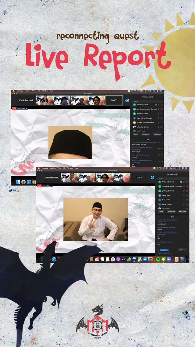
Task: Show next video tiles in front window
Action: (x=153, y=178)
